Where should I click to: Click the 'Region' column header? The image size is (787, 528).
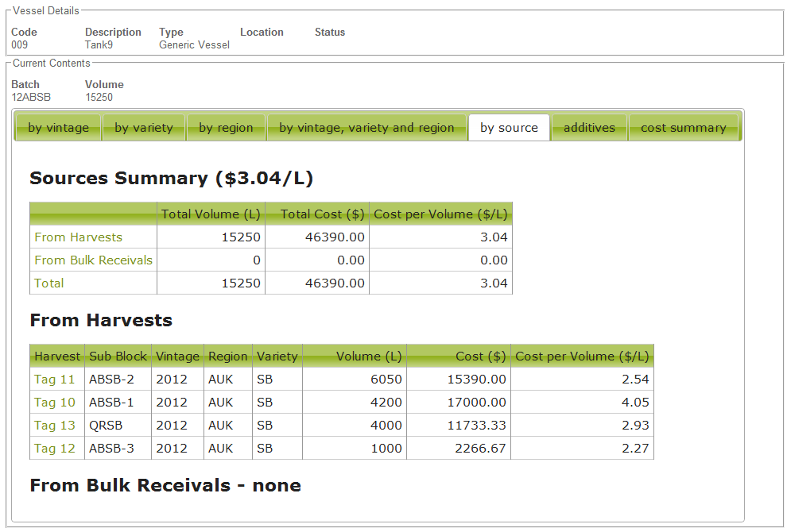(x=228, y=356)
